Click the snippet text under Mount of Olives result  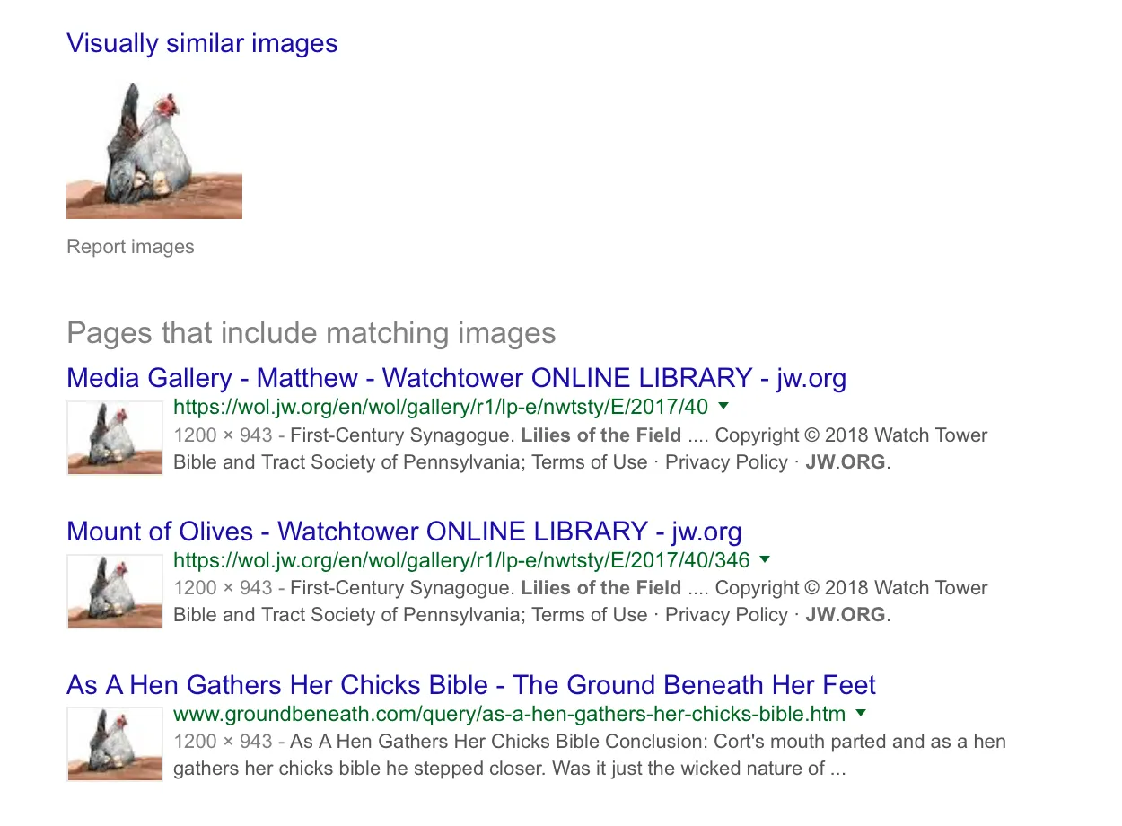(x=580, y=602)
